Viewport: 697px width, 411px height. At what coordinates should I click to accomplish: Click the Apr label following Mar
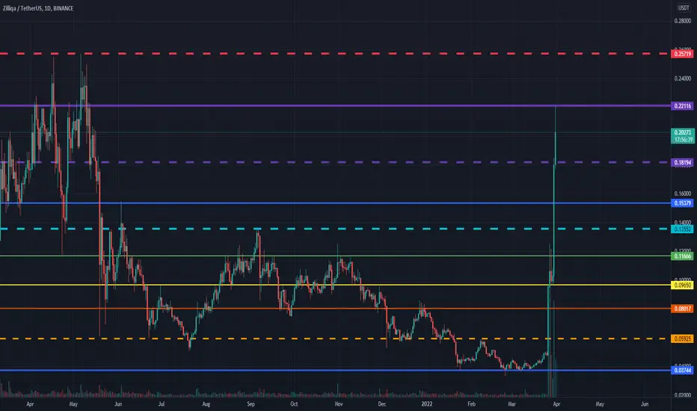556,404
